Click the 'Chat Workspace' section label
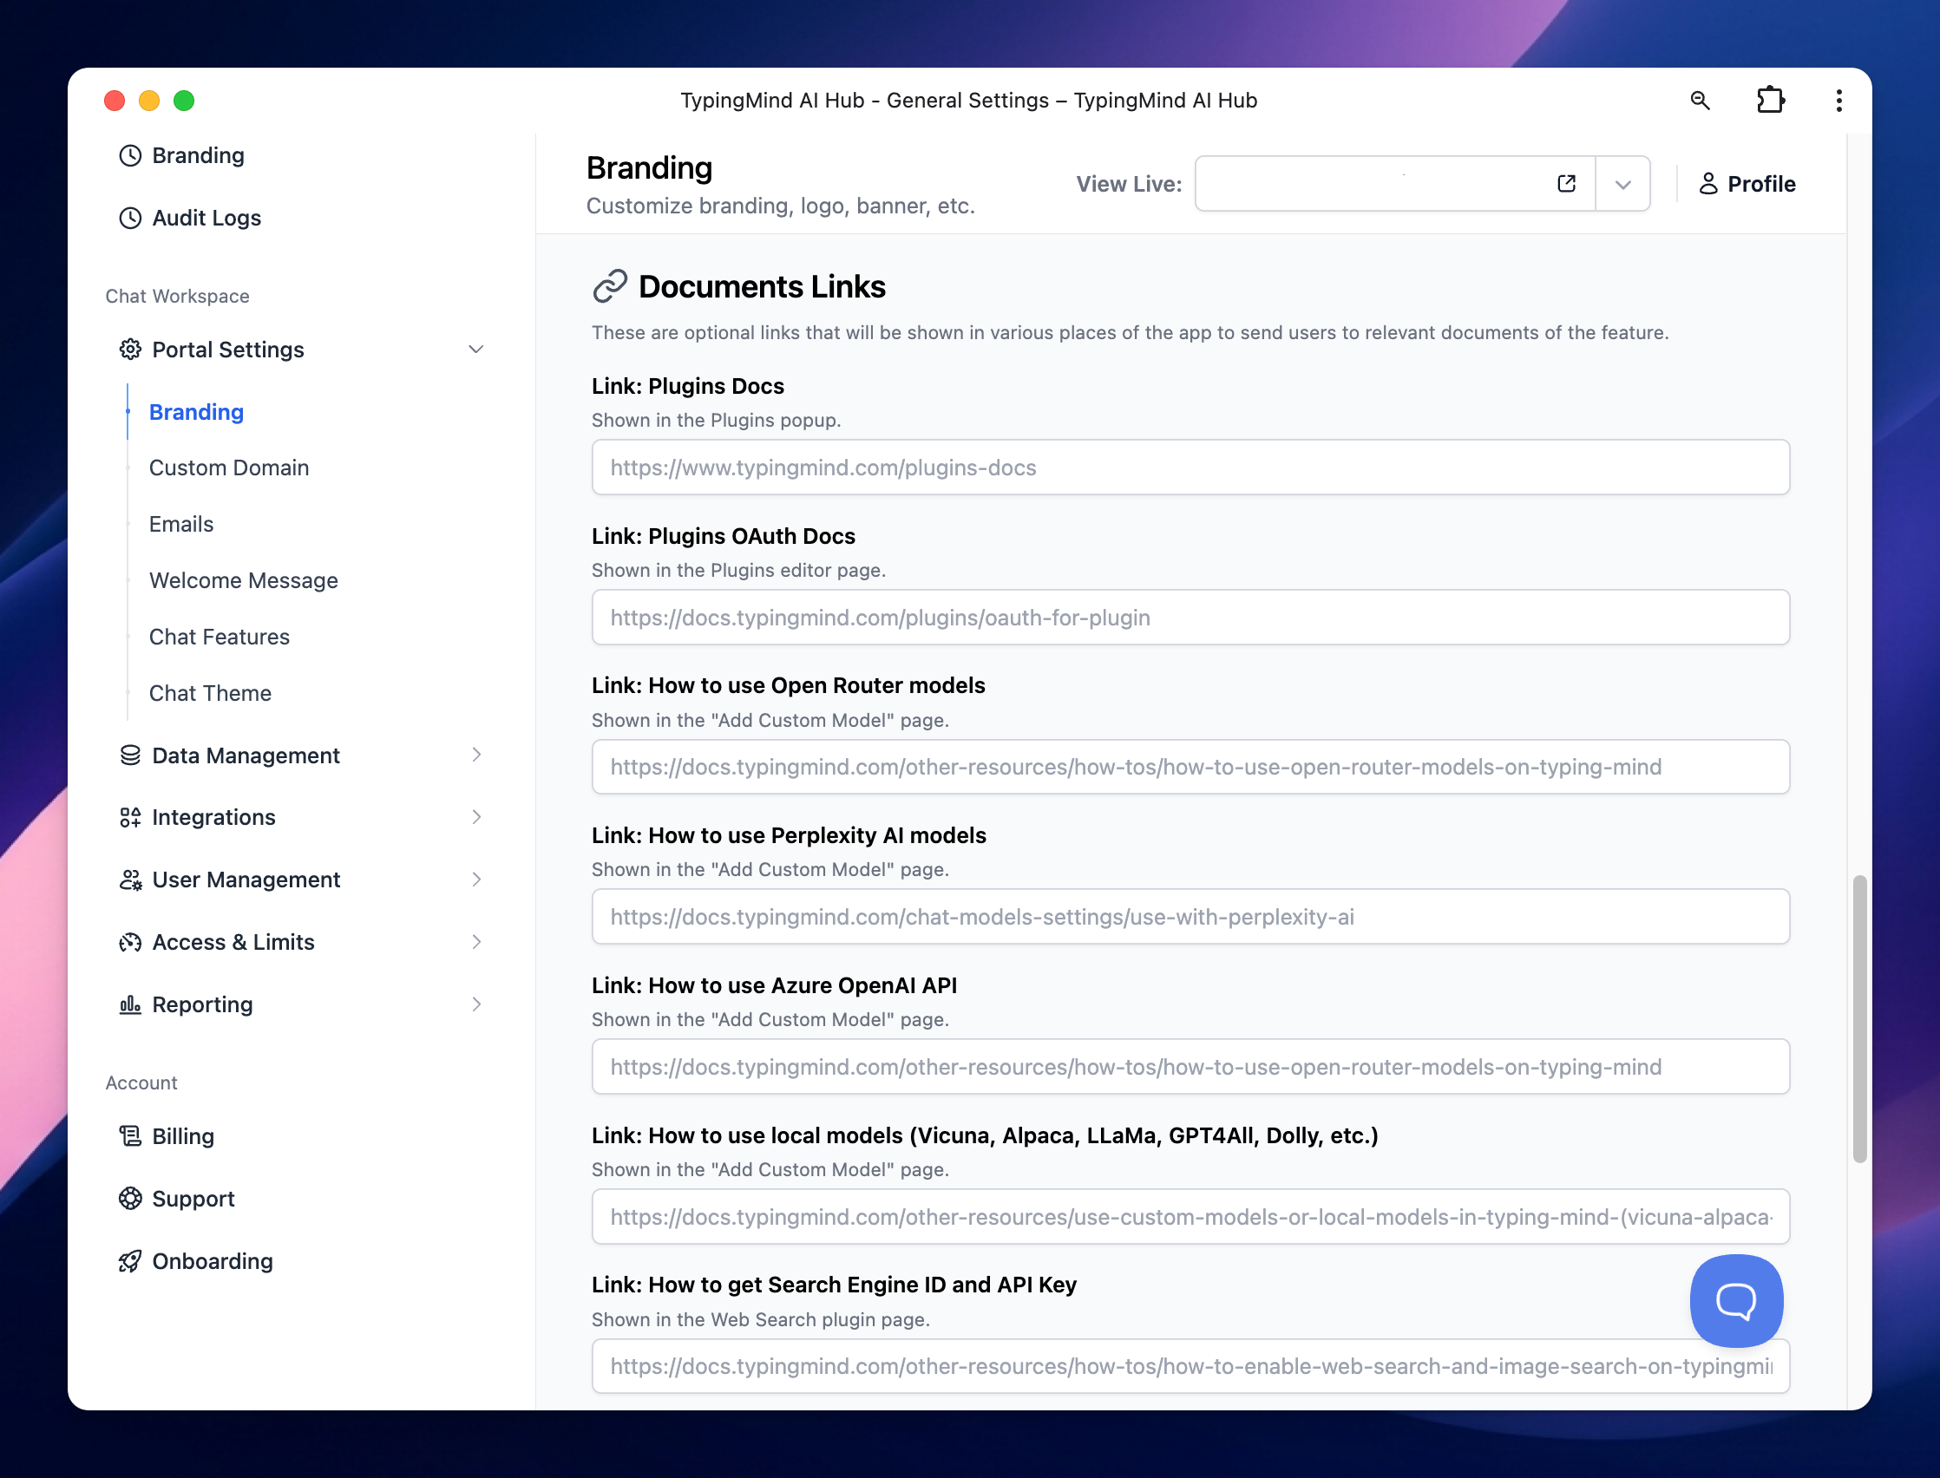Viewport: 1940px width, 1478px height. click(x=178, y=297)
